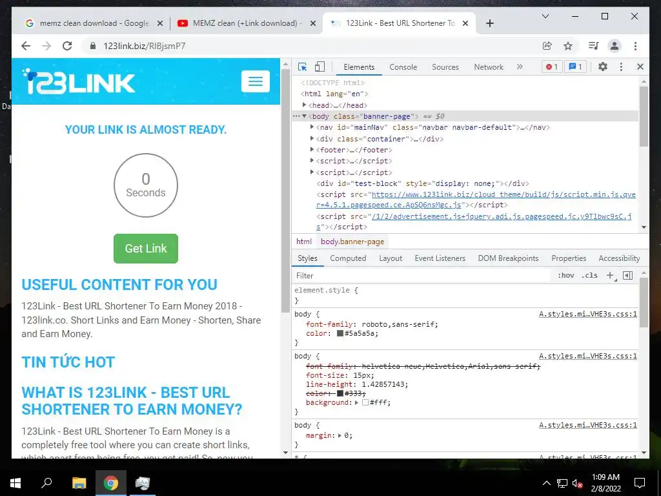Open Chrome three-dot menu
Image resolution: width=661 pixels, height=496 pixels.
click(x=635, y=46)
